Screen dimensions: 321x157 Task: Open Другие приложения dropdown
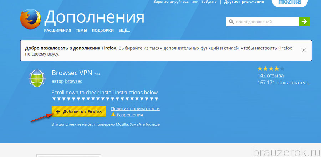click(244, 2)
